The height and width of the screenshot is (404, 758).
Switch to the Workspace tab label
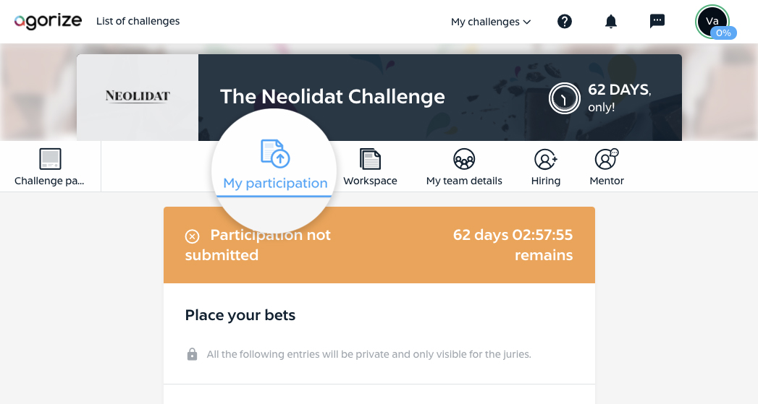pyautogui.click(x=370, y=181)
